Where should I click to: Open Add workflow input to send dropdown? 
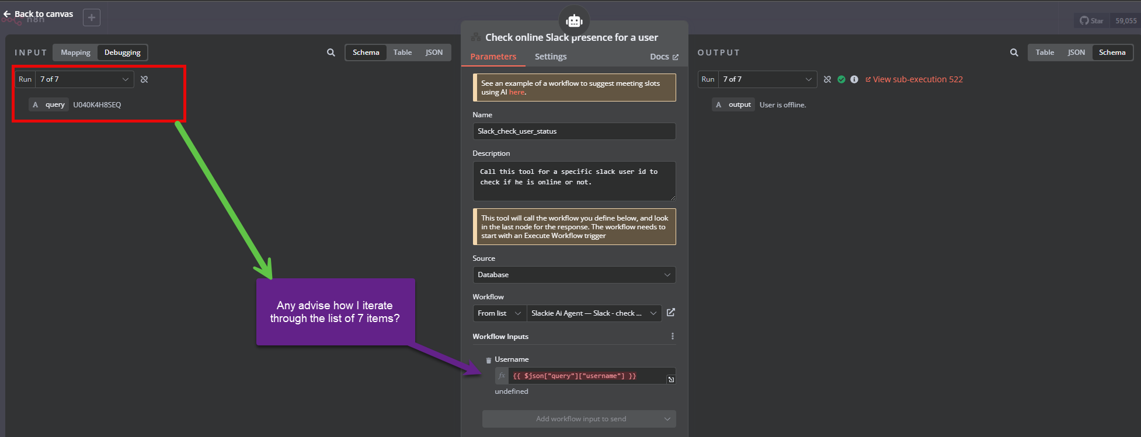(x=579, y=419)
